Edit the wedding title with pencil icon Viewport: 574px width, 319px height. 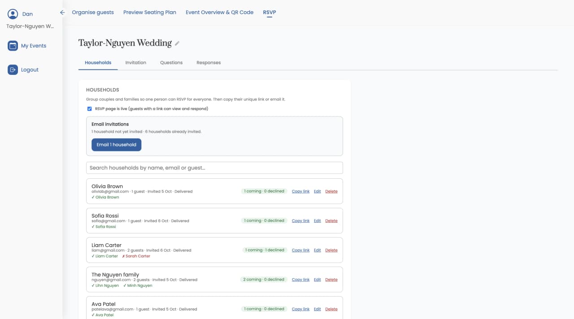point(177,43)
